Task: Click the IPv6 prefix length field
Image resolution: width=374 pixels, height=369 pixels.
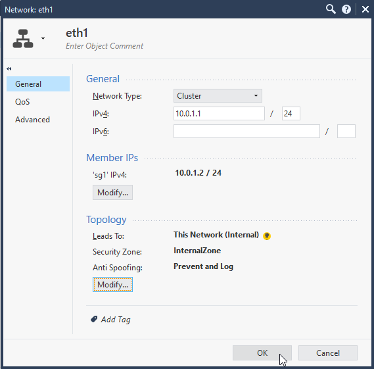Action: 346,132
